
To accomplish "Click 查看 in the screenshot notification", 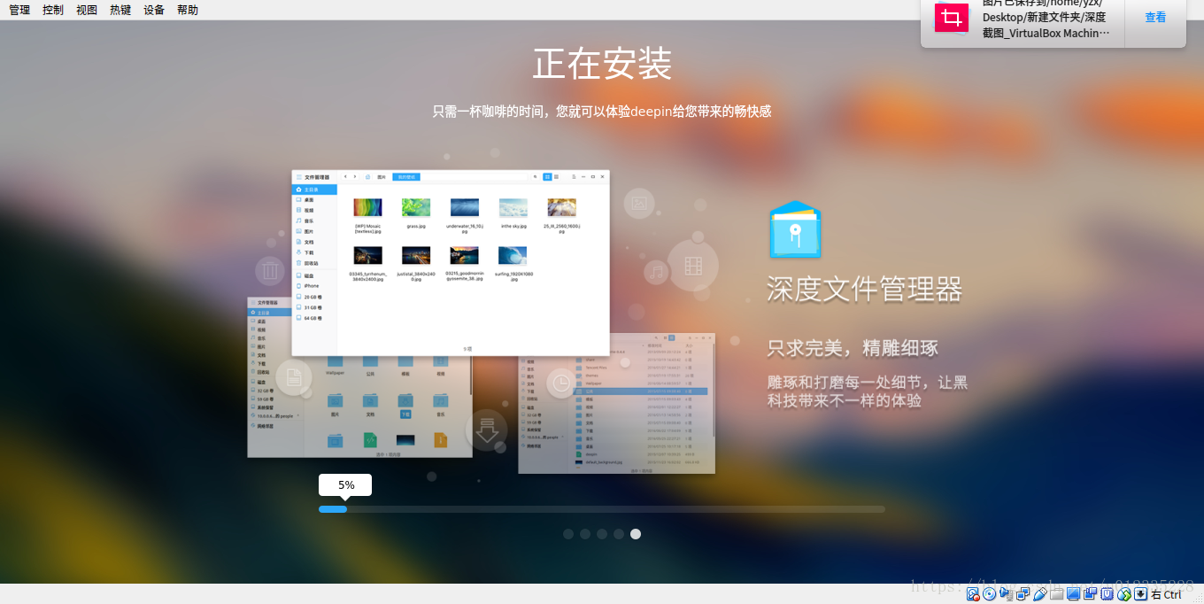I will (1155, 18).
